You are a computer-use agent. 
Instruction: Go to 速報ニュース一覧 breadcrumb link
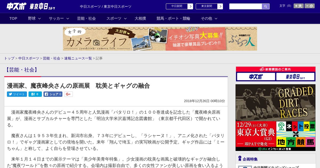[78, 58]
